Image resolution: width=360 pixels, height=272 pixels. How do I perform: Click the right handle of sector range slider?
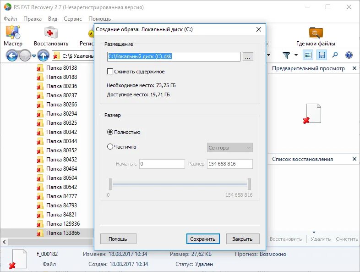point(249,184)
